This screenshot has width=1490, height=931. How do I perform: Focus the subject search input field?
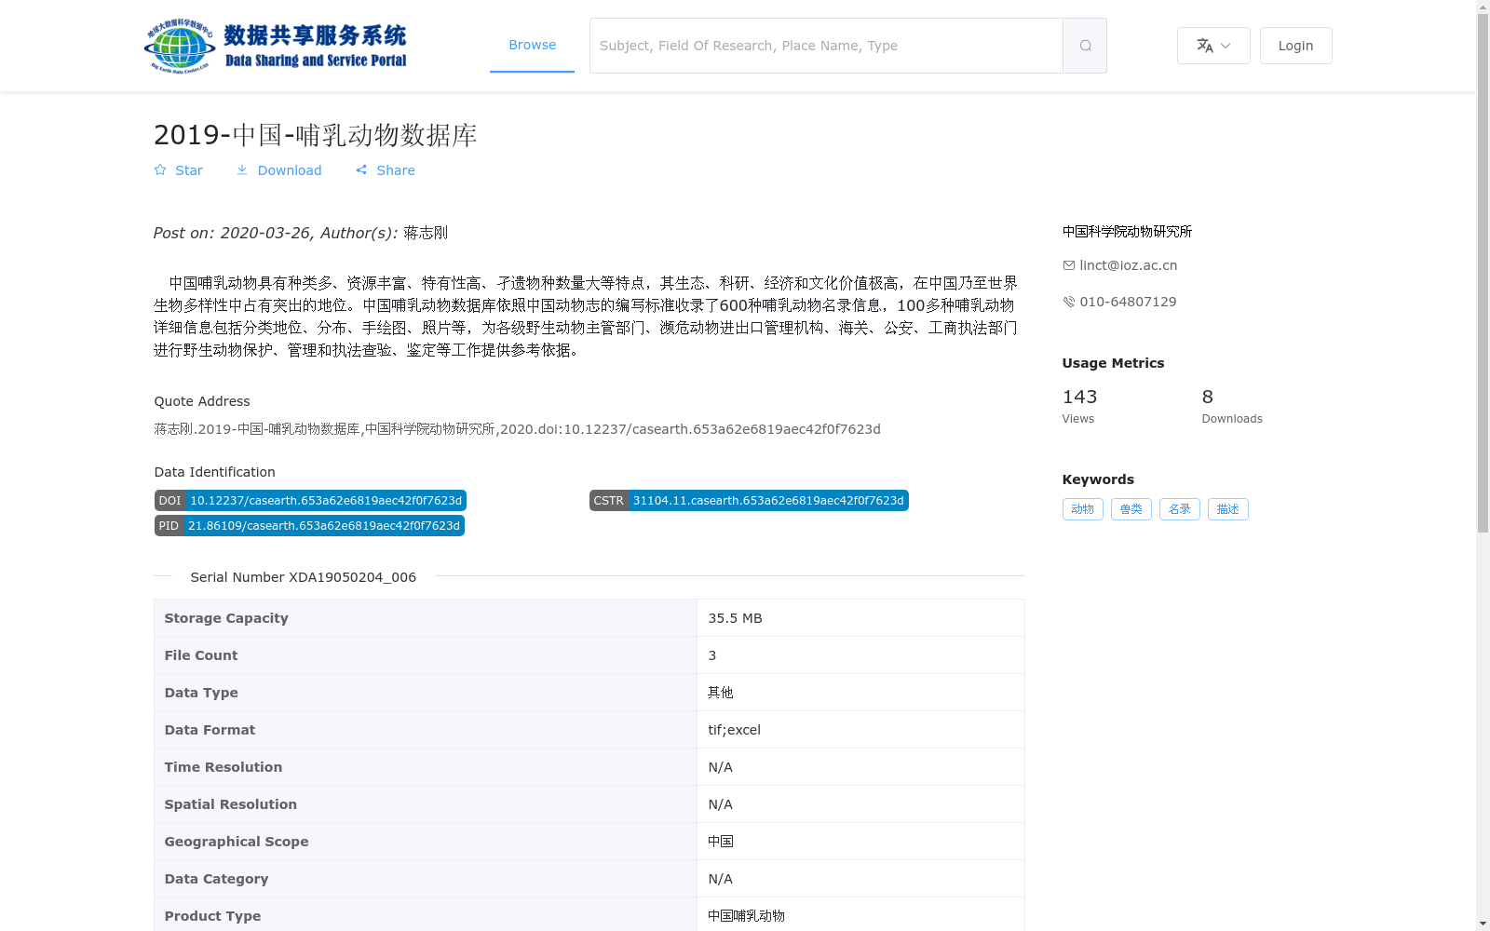click(826, 46)
